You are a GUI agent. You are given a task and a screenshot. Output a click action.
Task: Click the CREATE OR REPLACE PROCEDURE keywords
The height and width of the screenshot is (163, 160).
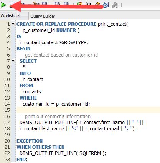[56, 24]
